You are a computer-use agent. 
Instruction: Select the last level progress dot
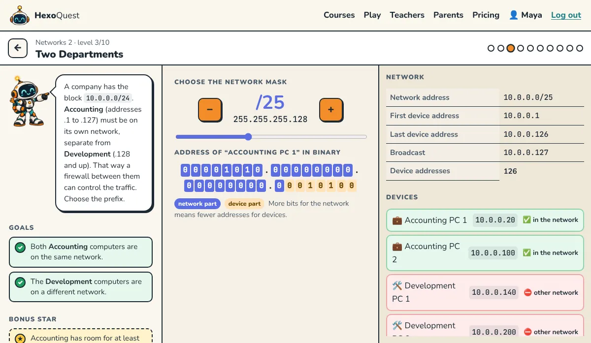tap(580, 48)
